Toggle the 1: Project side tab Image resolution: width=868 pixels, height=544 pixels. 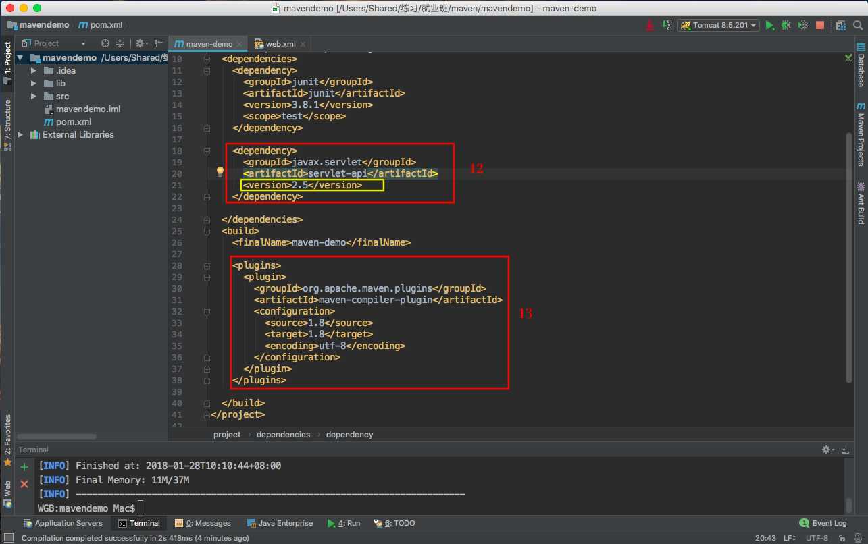coord(7,62)
